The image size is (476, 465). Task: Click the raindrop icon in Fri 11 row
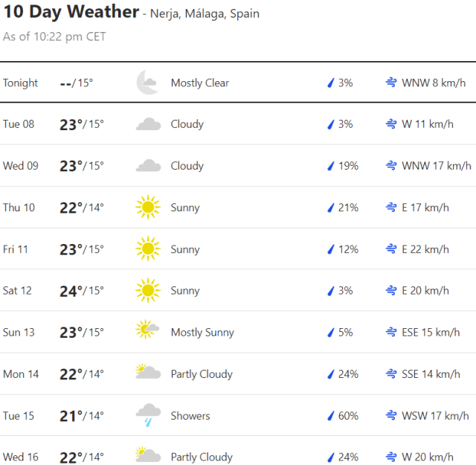[x=330, y=249]
